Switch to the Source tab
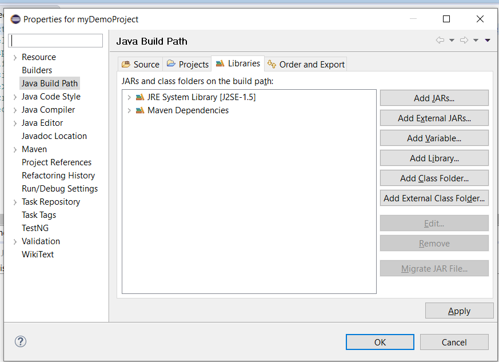 click(x=141, y=64)
